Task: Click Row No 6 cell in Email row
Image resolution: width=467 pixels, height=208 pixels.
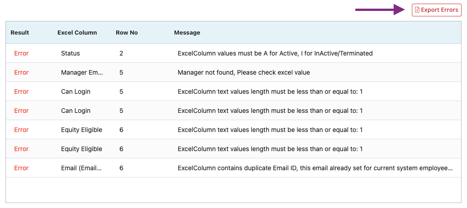Action: [x=121, y=168]
